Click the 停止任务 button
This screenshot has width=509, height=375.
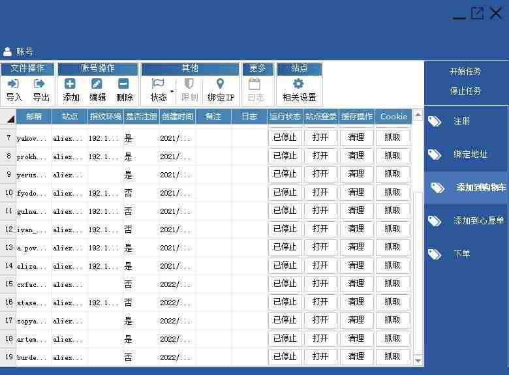465,91
